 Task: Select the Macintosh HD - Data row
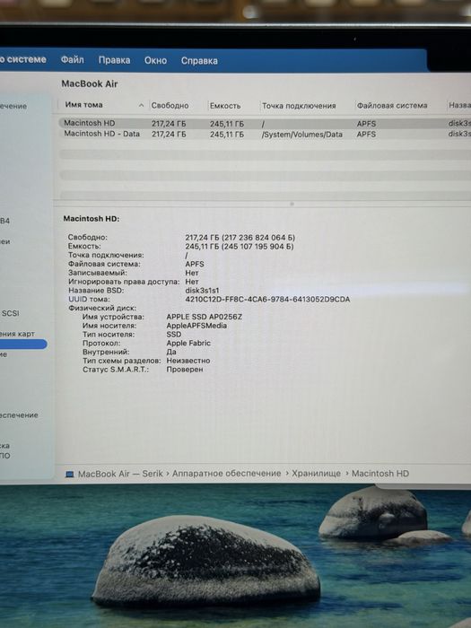[265, 135]
